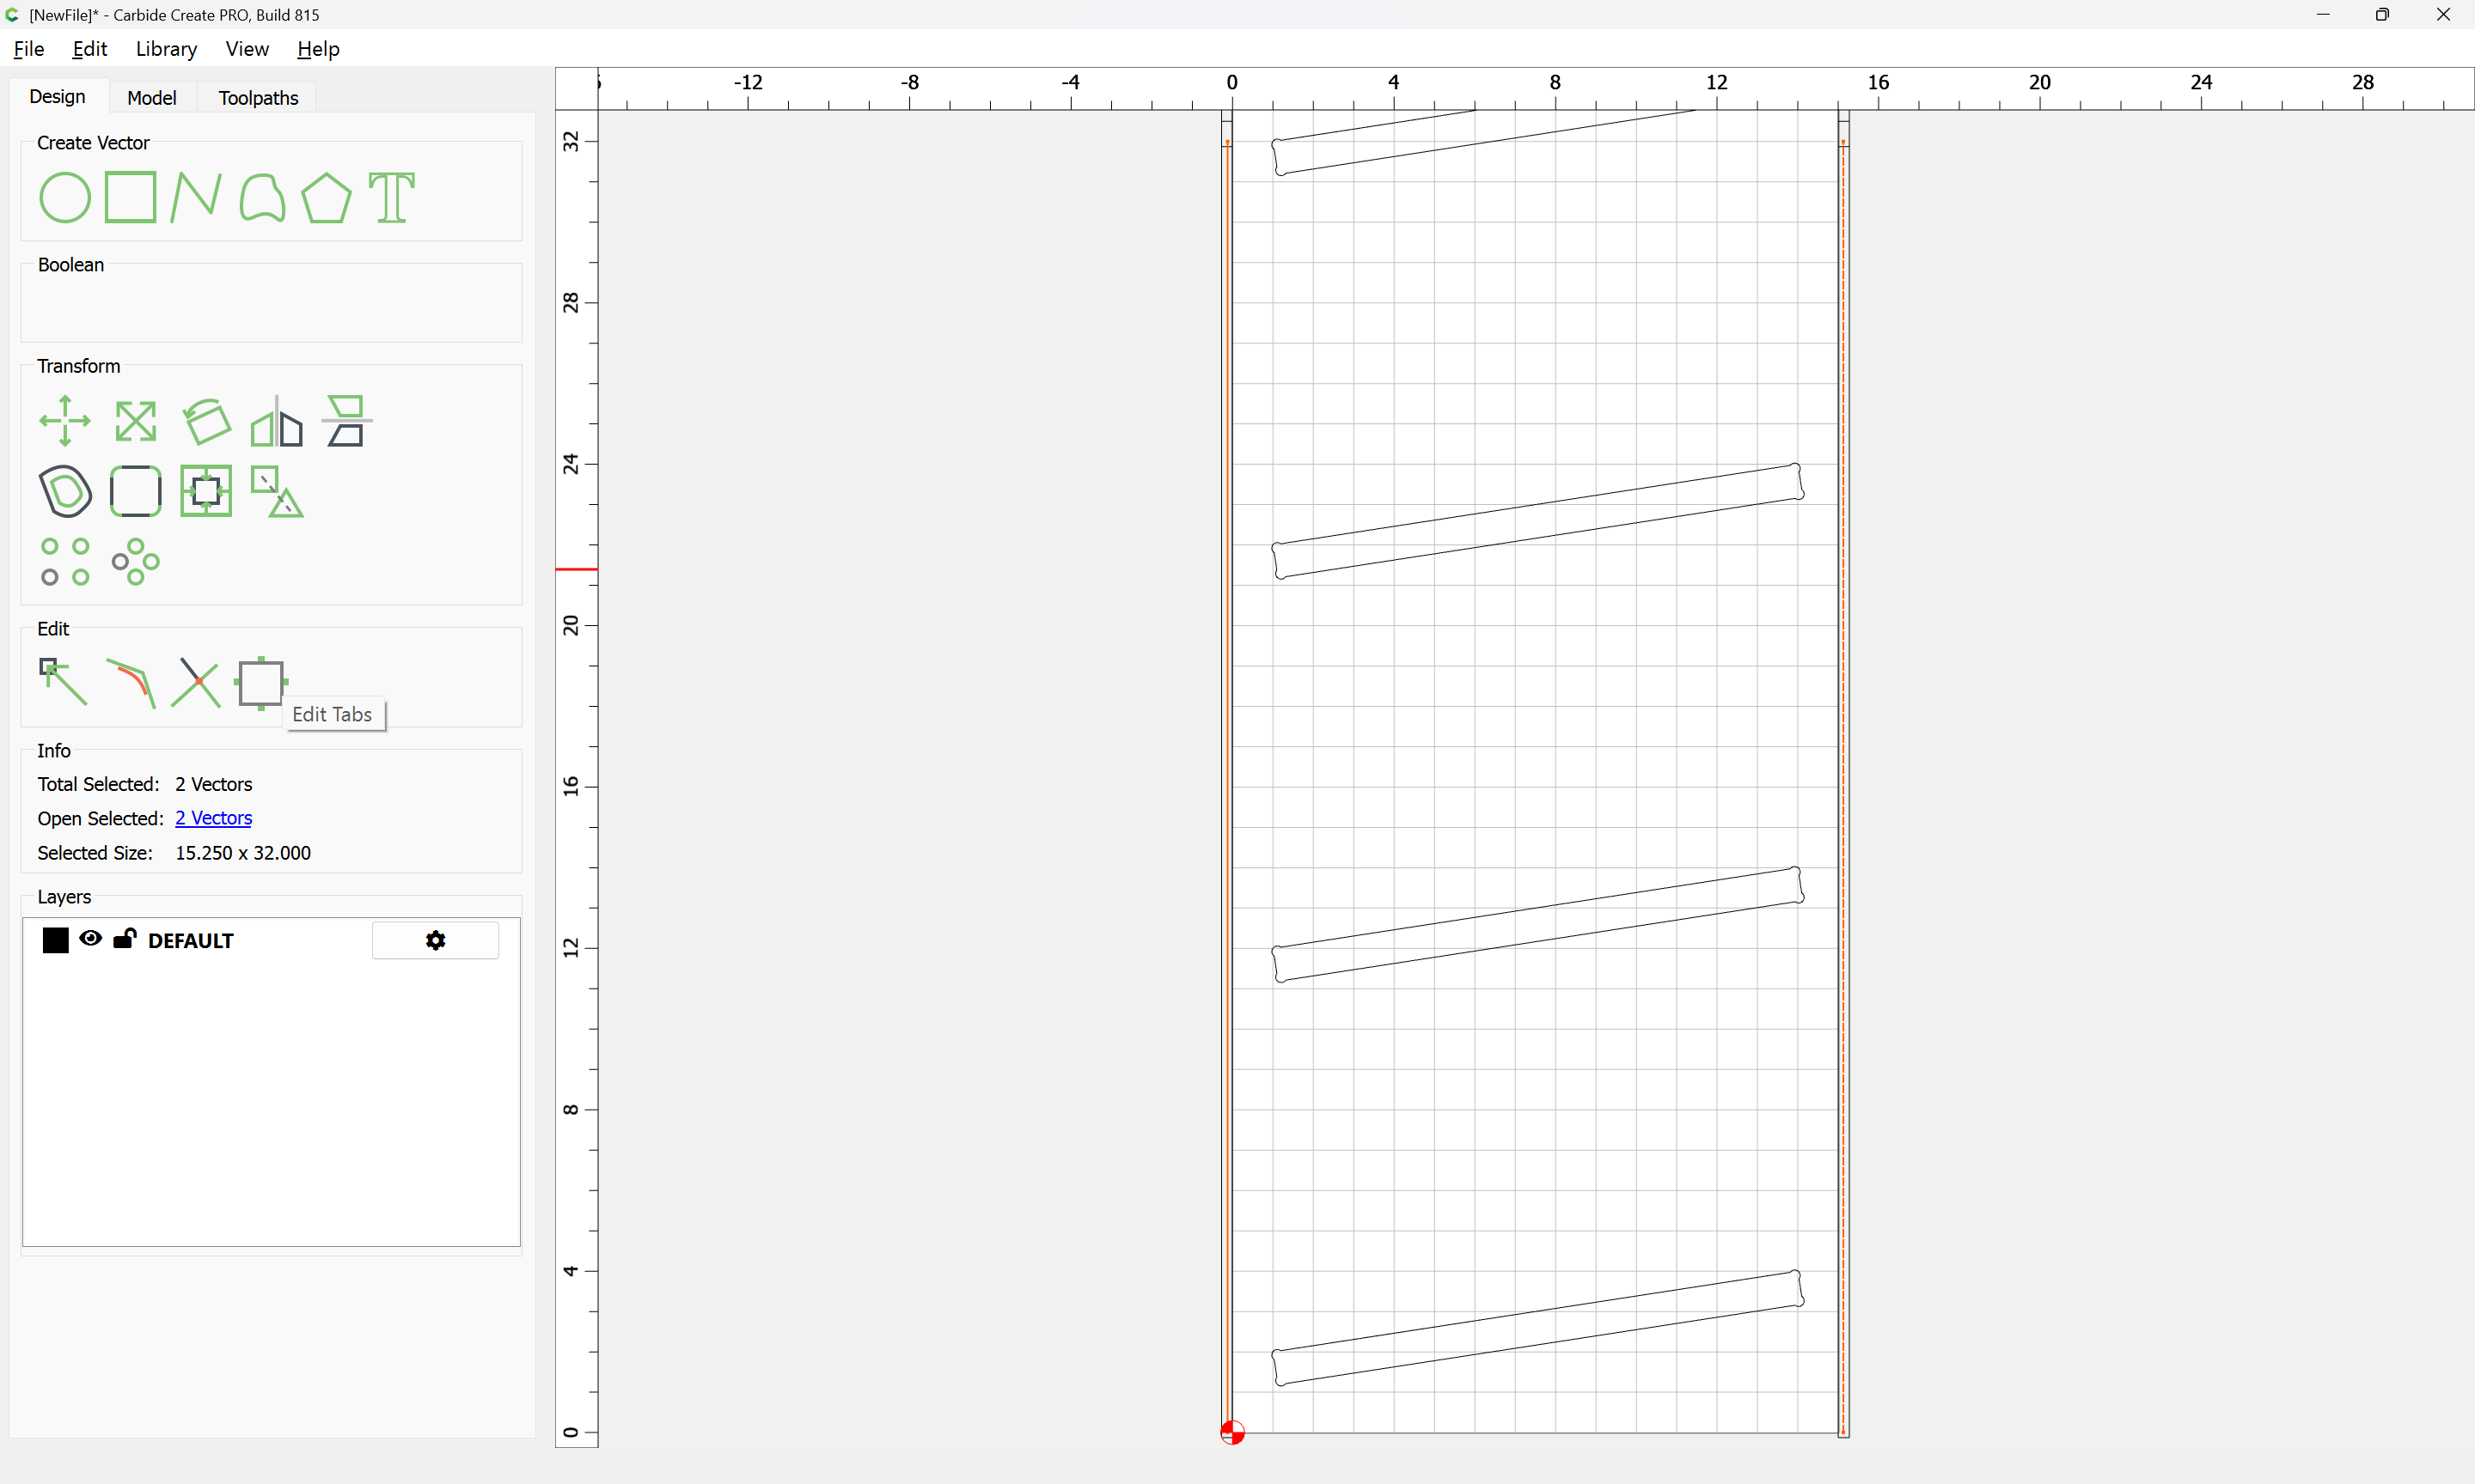Select the Rectangle vector tool
This screenshot has height=1484, width=2475.
pos(131,197)
